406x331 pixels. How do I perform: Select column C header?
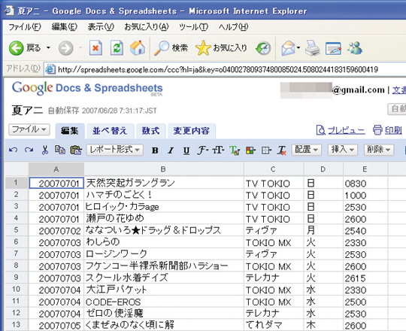[273, 169]
